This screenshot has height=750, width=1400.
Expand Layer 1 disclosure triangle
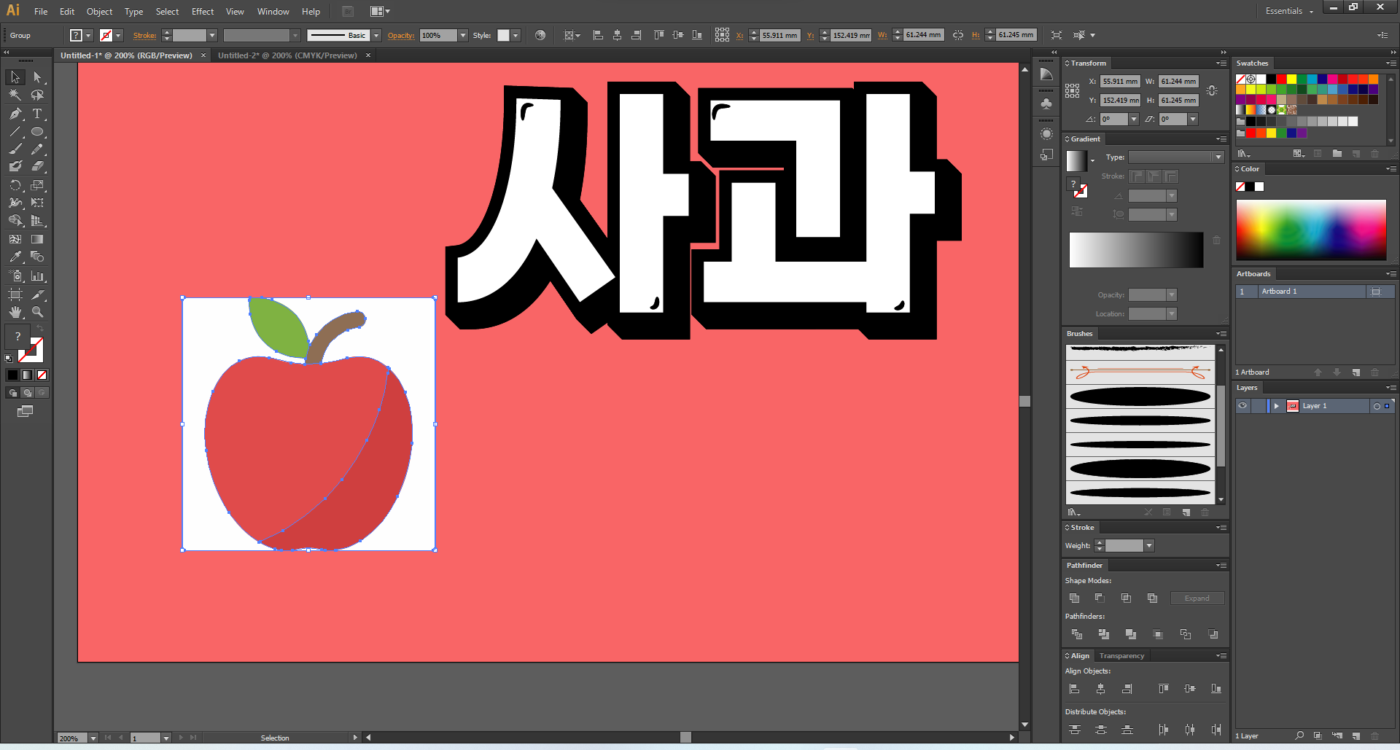tap(1276, 406)
